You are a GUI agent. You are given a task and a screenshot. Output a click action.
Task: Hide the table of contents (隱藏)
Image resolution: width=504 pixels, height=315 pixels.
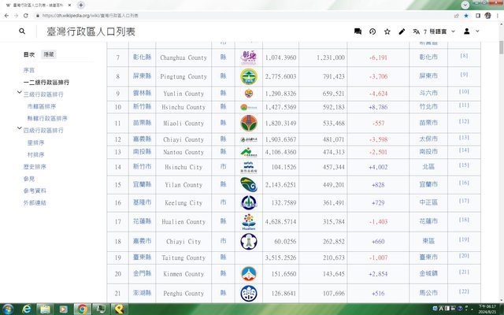(49, 55)
